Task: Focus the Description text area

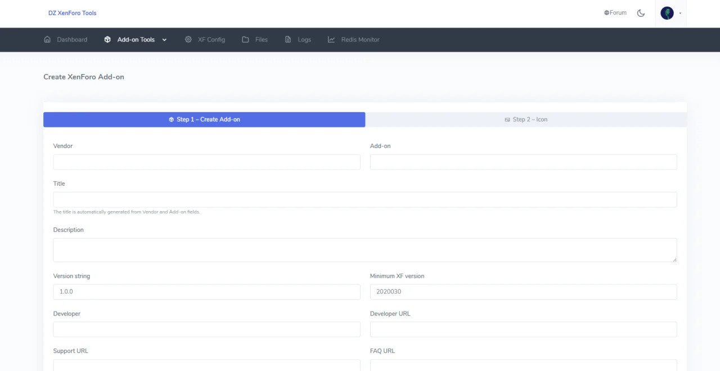Action: coord(364,250)
